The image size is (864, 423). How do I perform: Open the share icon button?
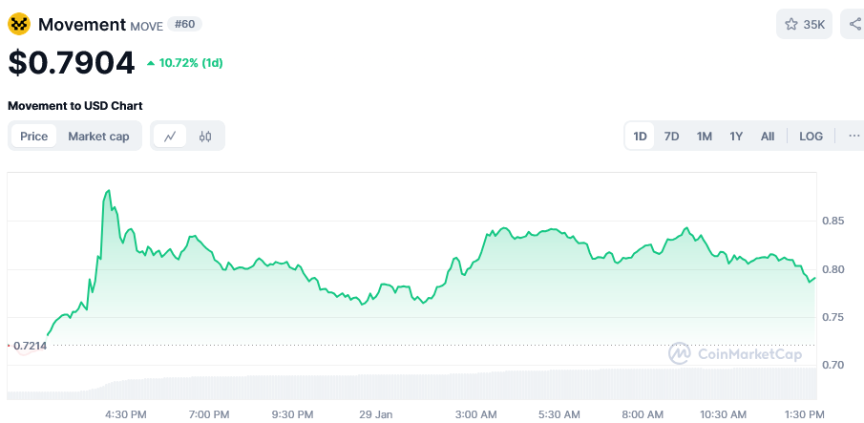point(854,24)
